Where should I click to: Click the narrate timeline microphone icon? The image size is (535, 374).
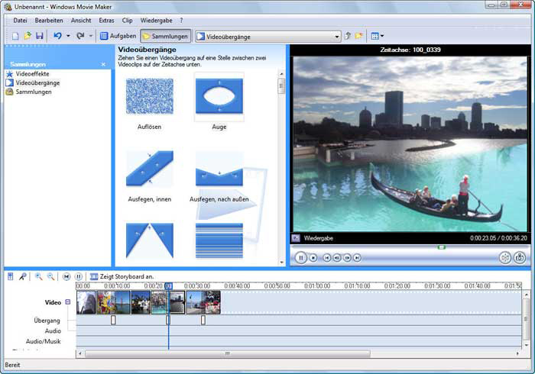pos(23,276)
